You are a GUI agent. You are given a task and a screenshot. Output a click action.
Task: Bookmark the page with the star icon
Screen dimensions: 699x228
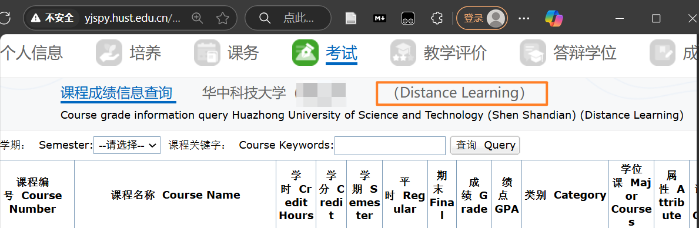[x=222, y=18]
